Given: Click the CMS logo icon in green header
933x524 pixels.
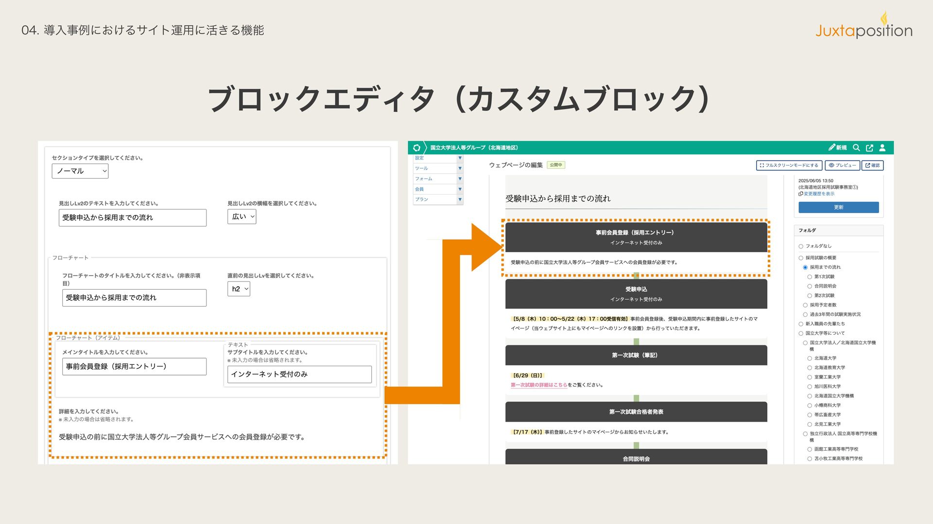Looking at the screenshot, I should tap(416, 147).
